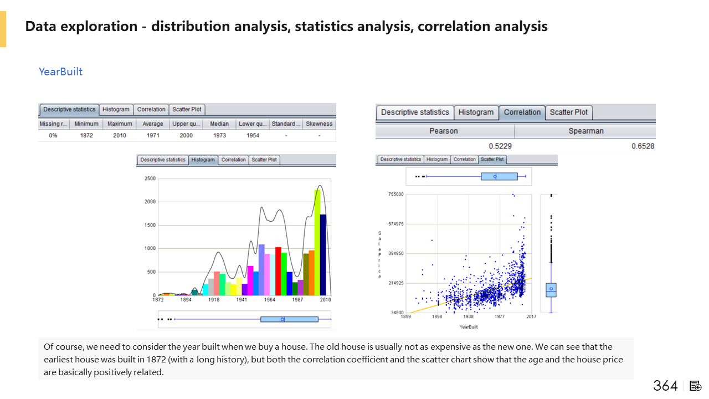
Task: Click the Pearson column header
Action: (444, 131)
